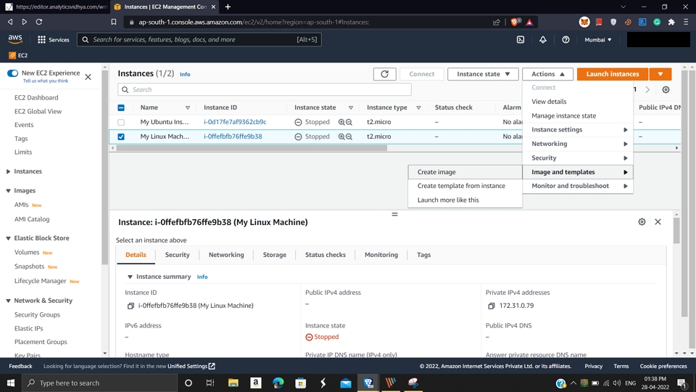
Task: Open details panel settings gear
Action: pos(642,222)
